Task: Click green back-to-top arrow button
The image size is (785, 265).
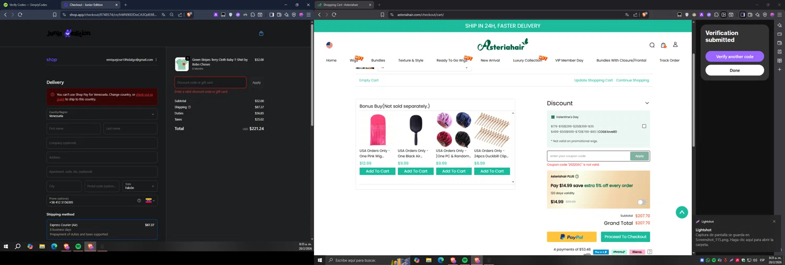Action: click(x=682, y=212)
